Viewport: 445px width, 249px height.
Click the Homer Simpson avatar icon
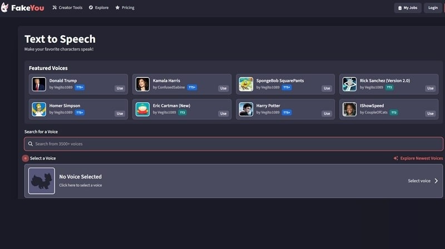[39, 109]
